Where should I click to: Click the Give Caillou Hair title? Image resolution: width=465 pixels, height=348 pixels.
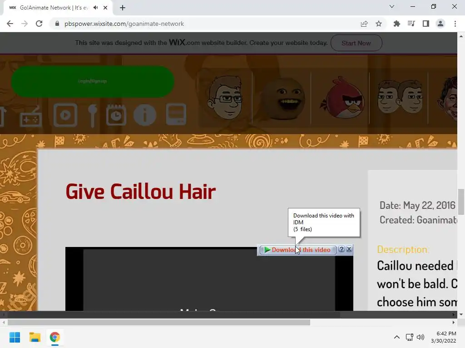click(141, 192)
